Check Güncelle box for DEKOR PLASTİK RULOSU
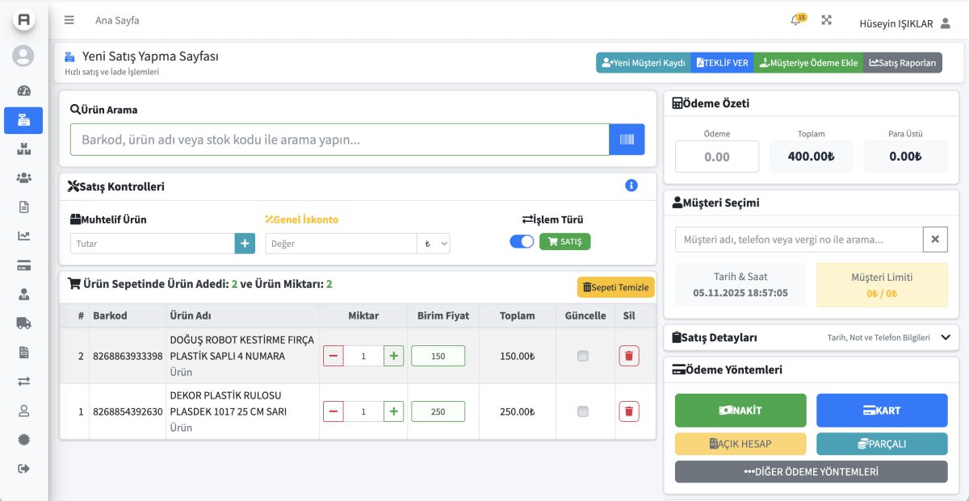969x501 pixels. click(583, 411)
